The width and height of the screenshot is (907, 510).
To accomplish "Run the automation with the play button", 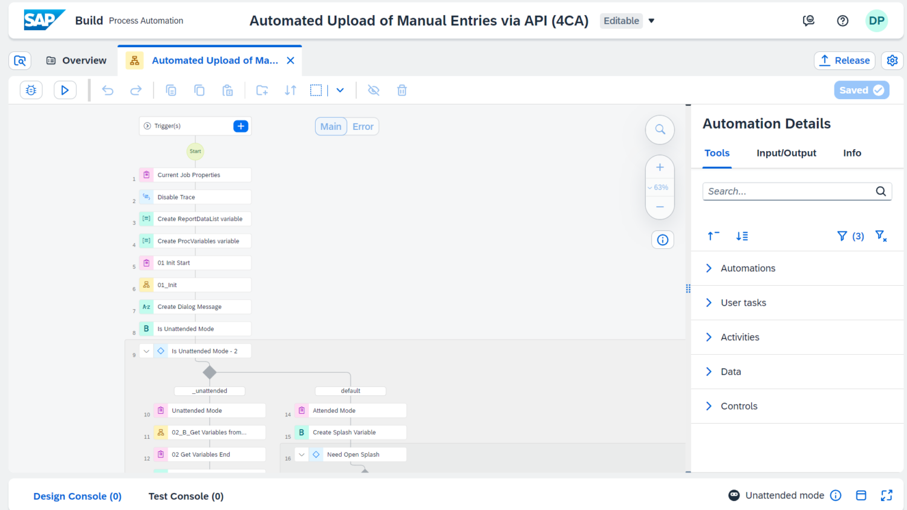I will tap(65, 90).
